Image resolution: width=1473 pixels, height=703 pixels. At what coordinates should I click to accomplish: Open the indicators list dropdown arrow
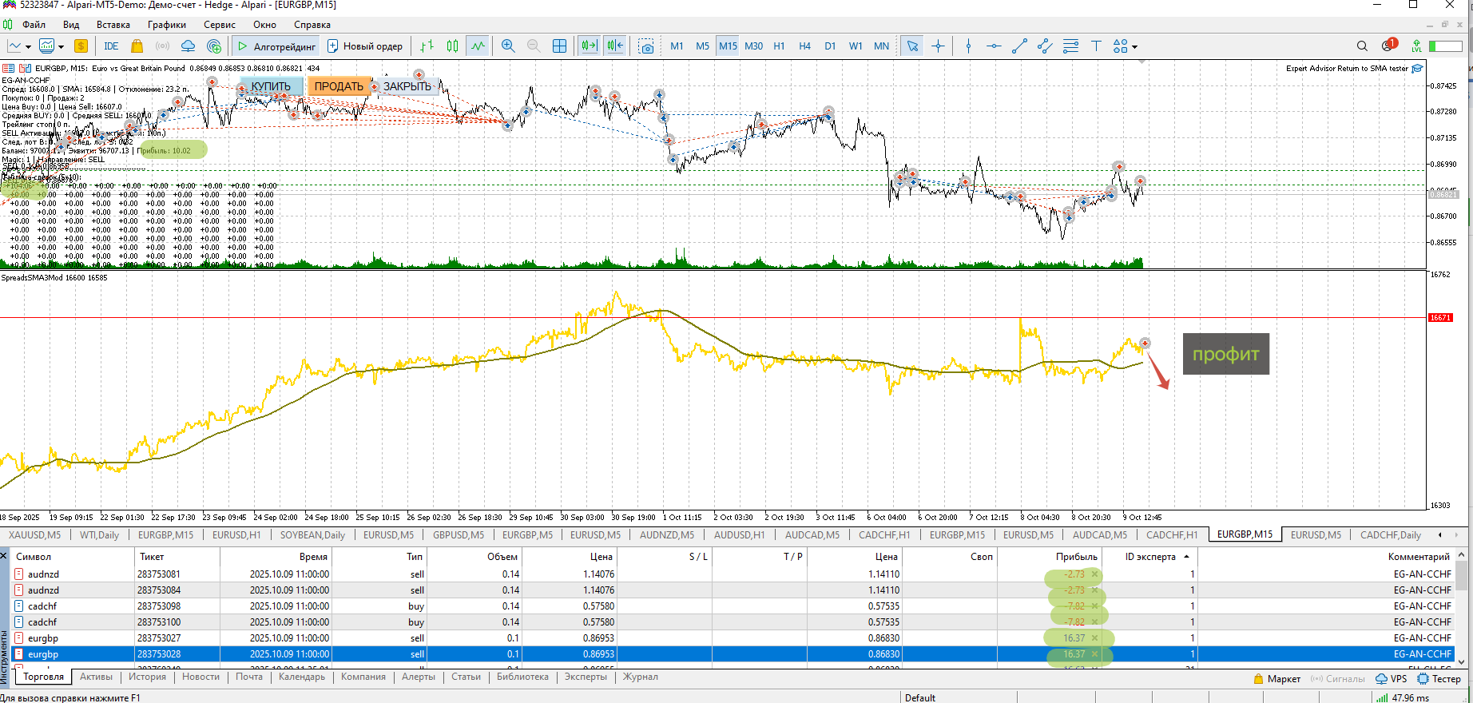click(x=61, y=47)
